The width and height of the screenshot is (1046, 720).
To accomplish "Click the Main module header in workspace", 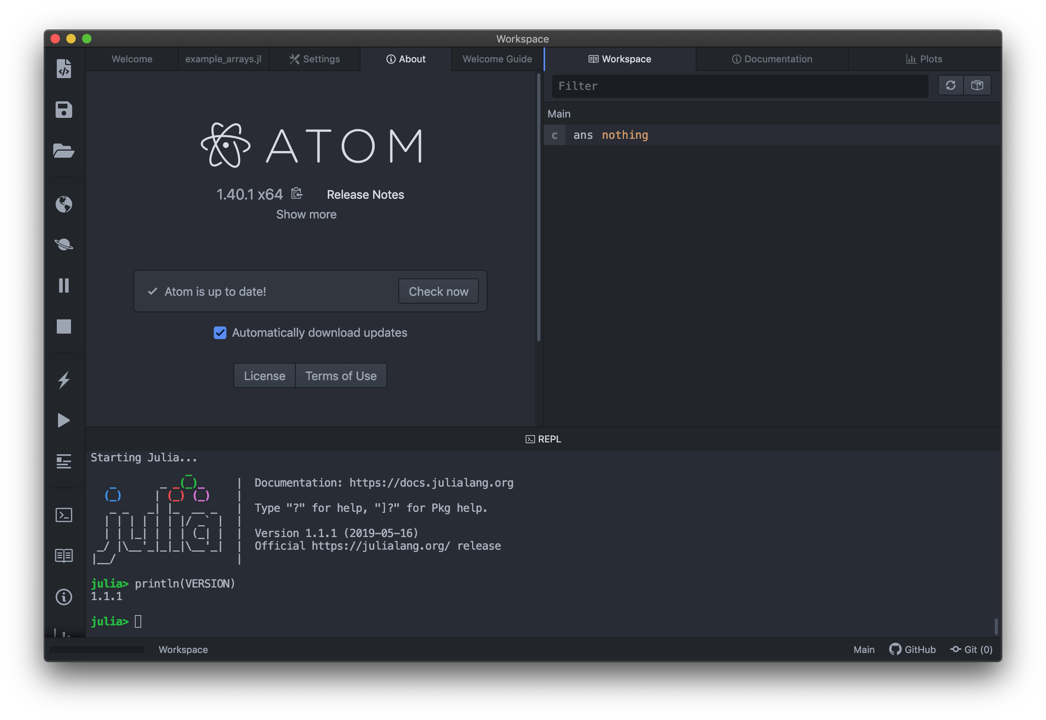I will pos(558,114).
